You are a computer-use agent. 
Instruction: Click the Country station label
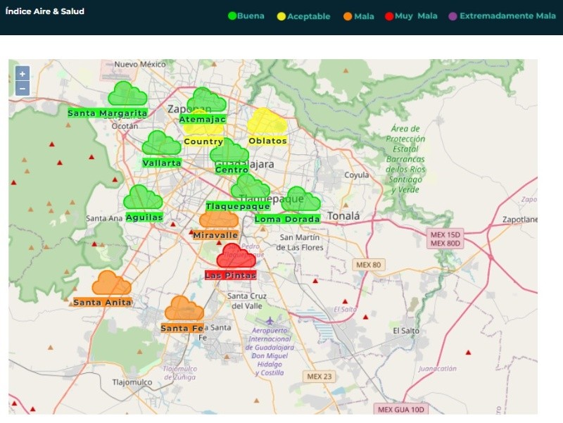[203, 141]
